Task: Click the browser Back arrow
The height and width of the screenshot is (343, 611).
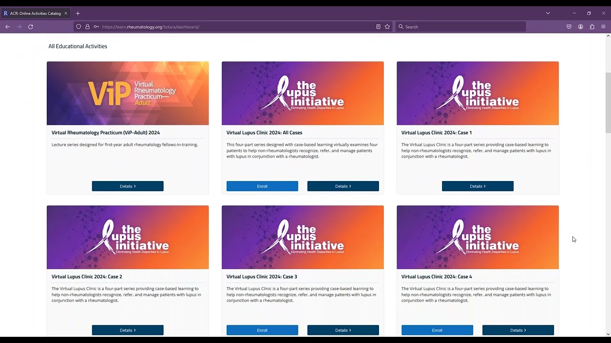Action: coord(8,27)
